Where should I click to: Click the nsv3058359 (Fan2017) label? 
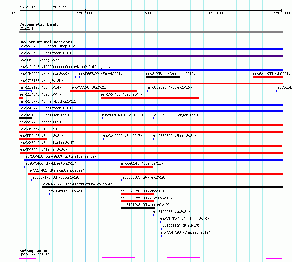coord(180,226)
